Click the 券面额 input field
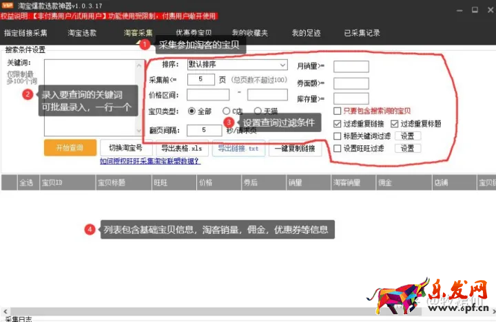The image size is (496, 322). (x=351, y=83)
